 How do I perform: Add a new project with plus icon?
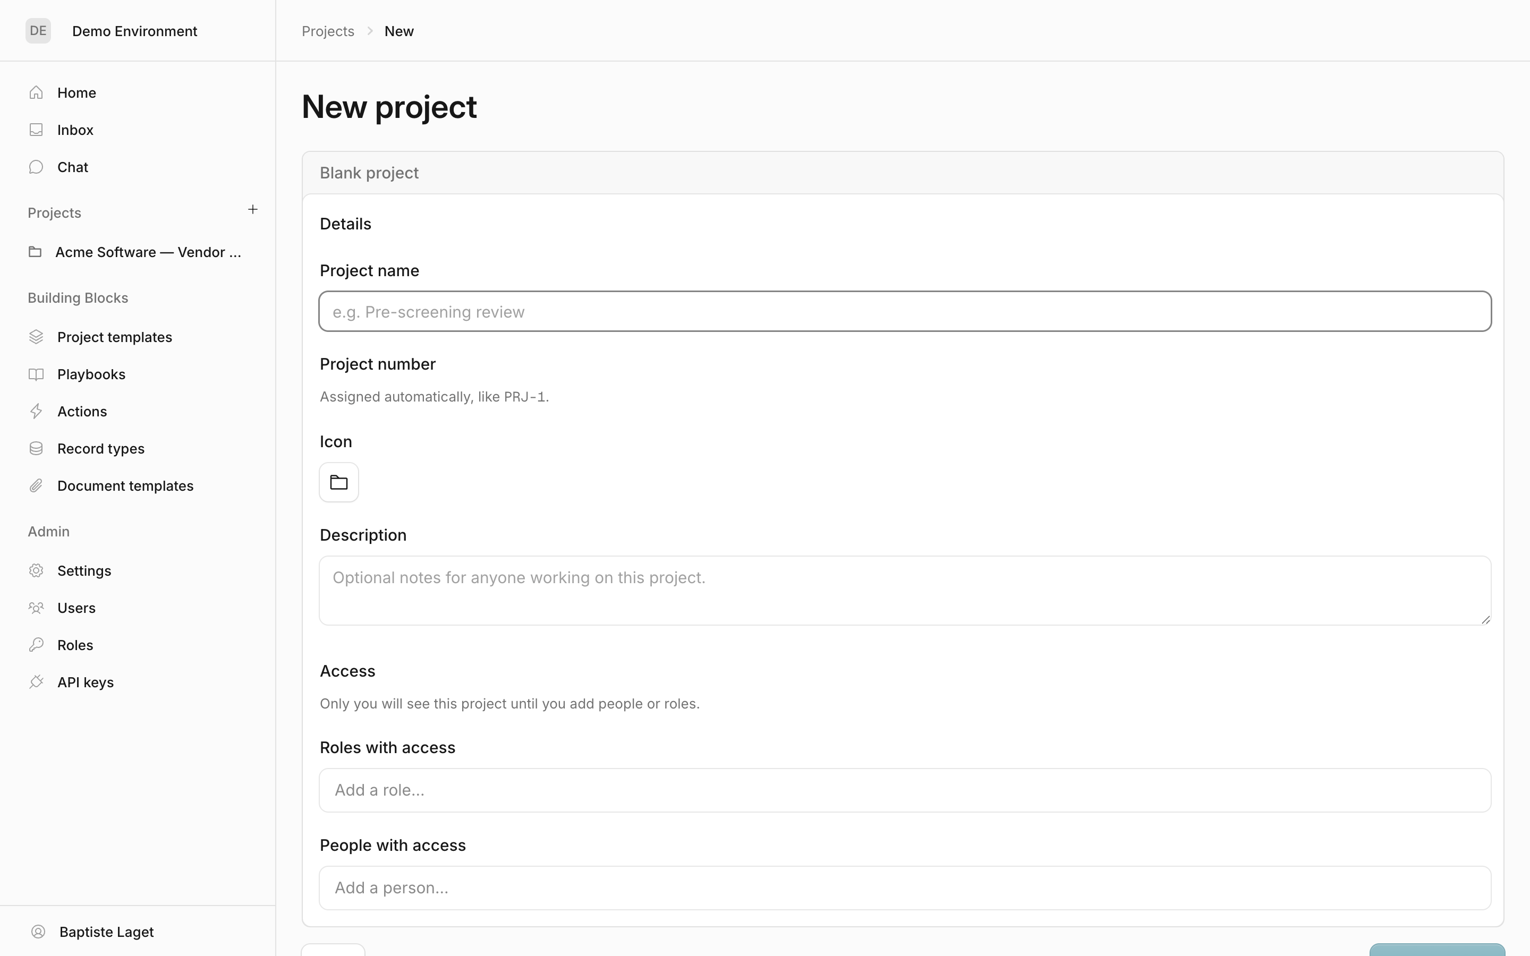(x=253, y=209)
